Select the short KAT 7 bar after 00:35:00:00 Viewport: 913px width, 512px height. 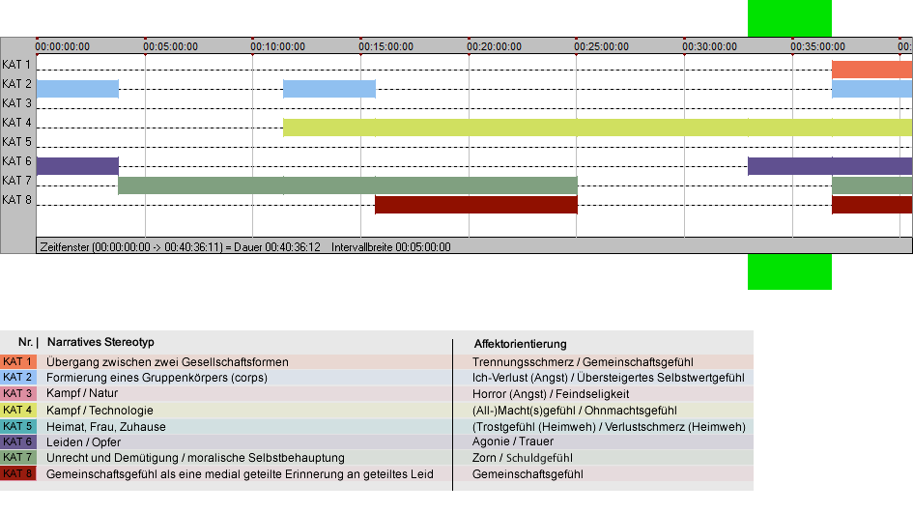[871, 185]
